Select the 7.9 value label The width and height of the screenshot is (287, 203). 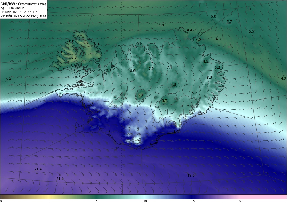point(151,69)
